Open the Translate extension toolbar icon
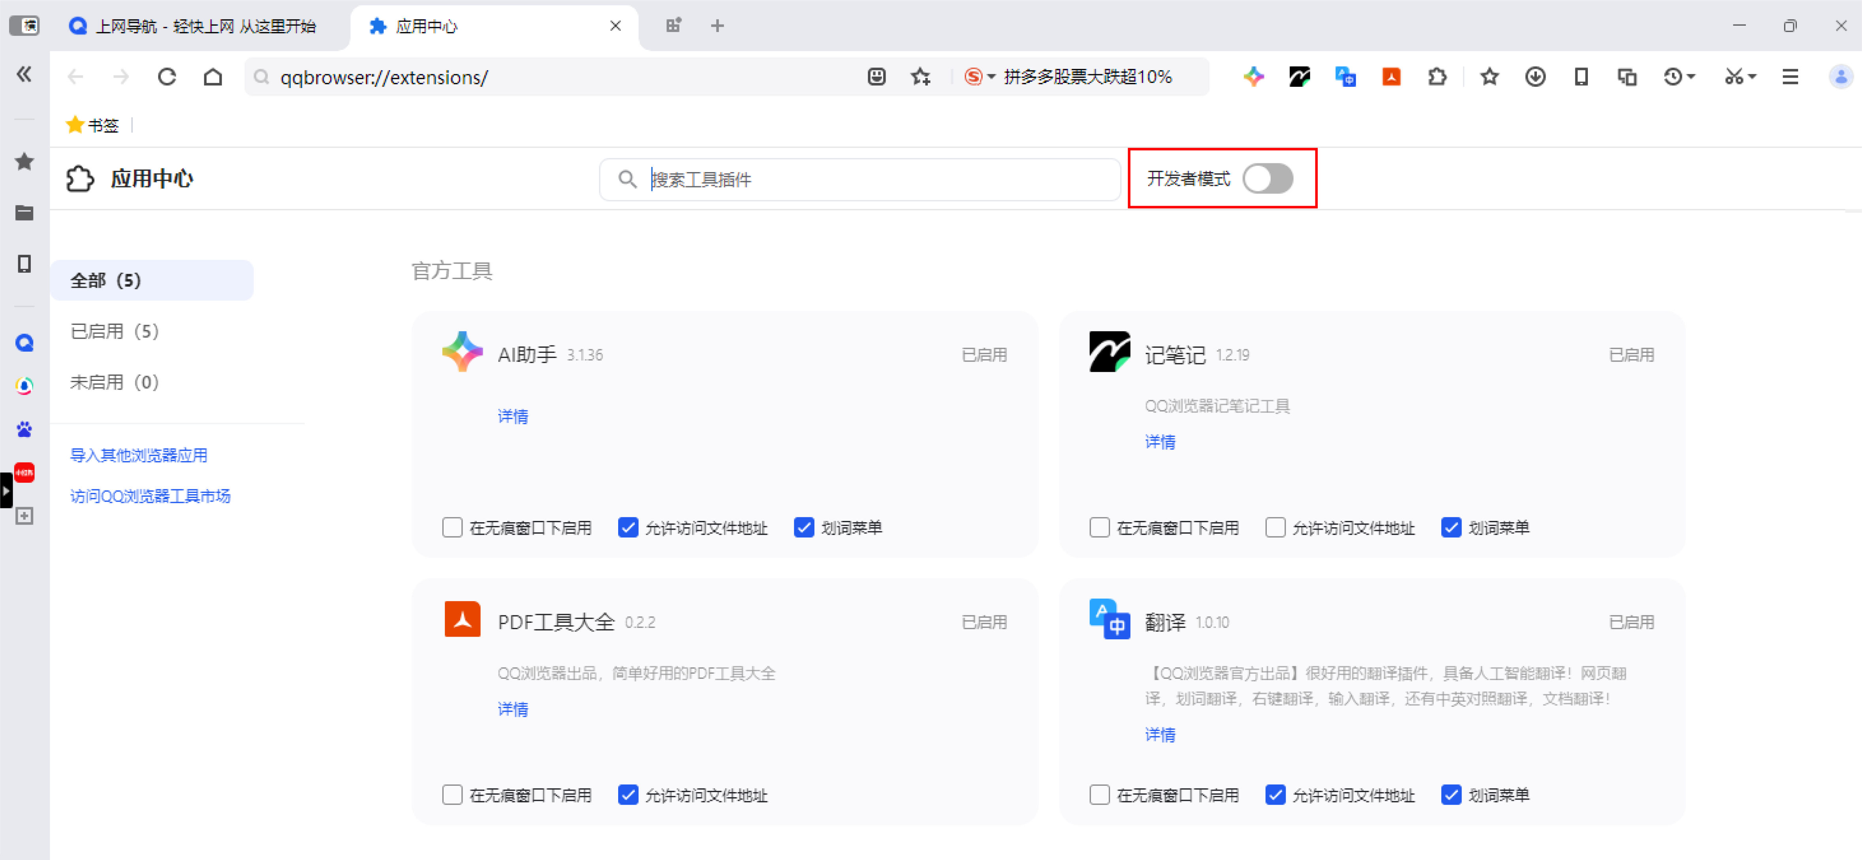 click(x=1345, y=77)
